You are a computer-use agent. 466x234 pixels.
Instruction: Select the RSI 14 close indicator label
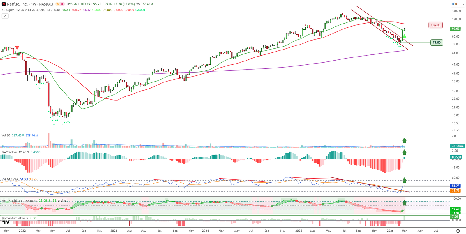pos(10,179)
